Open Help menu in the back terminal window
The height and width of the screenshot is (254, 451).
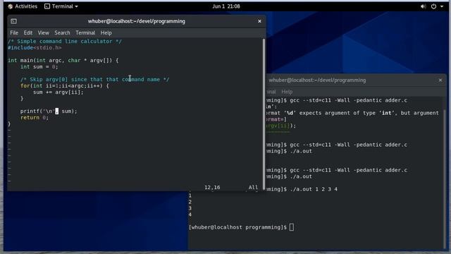coord(287,92)
